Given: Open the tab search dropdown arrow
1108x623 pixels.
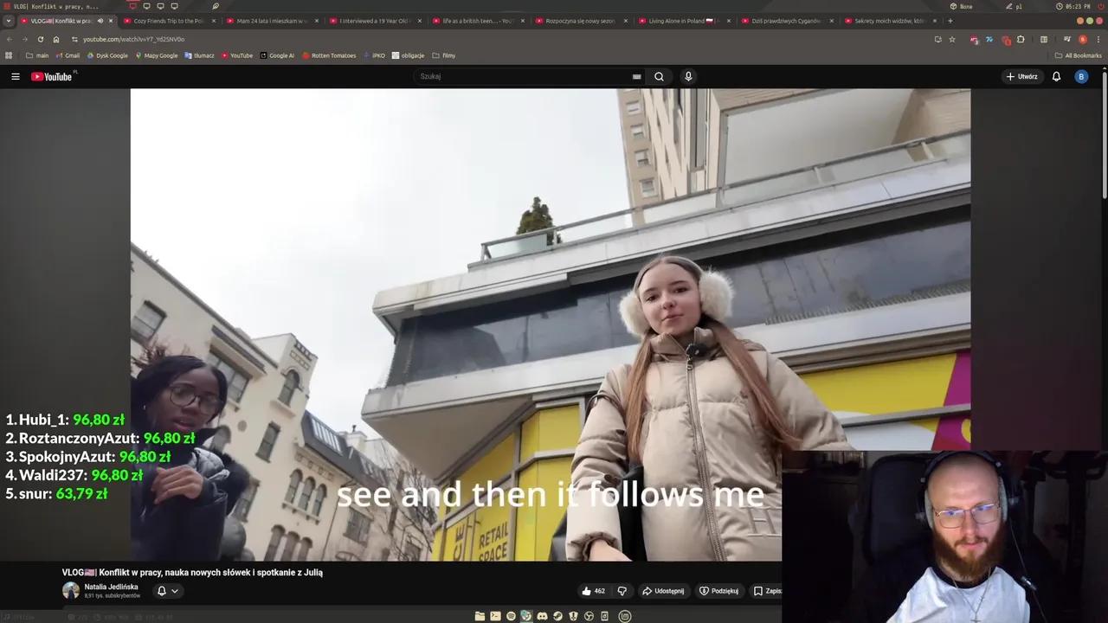Looking at the screenshot, I should pos(9,21).
